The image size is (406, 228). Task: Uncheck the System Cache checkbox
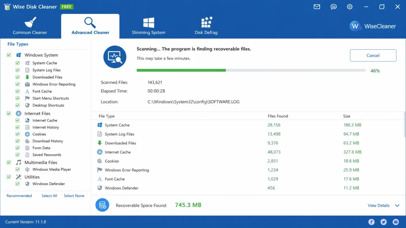pos(18,63)
